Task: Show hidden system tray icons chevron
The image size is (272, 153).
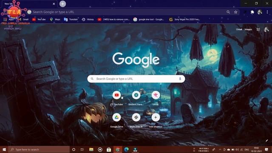Action: (x=220, y=150)
